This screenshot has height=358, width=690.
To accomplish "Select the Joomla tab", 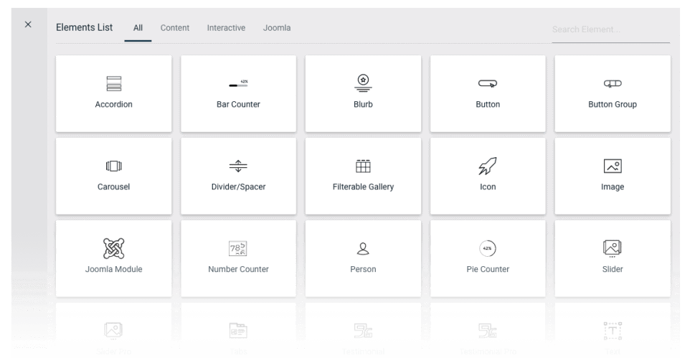I will coord(277,28).
